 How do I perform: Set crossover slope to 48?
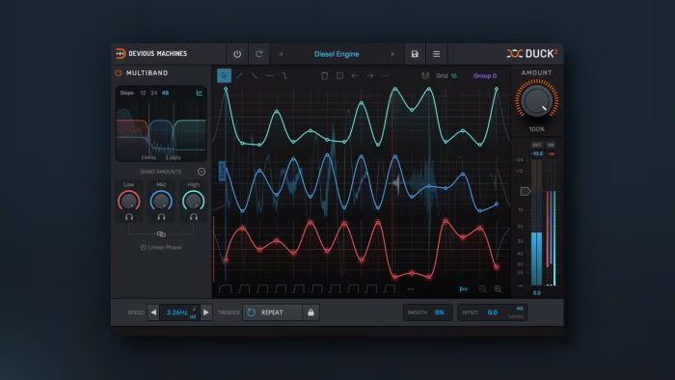pyautogui.click(x=165, y=93)
